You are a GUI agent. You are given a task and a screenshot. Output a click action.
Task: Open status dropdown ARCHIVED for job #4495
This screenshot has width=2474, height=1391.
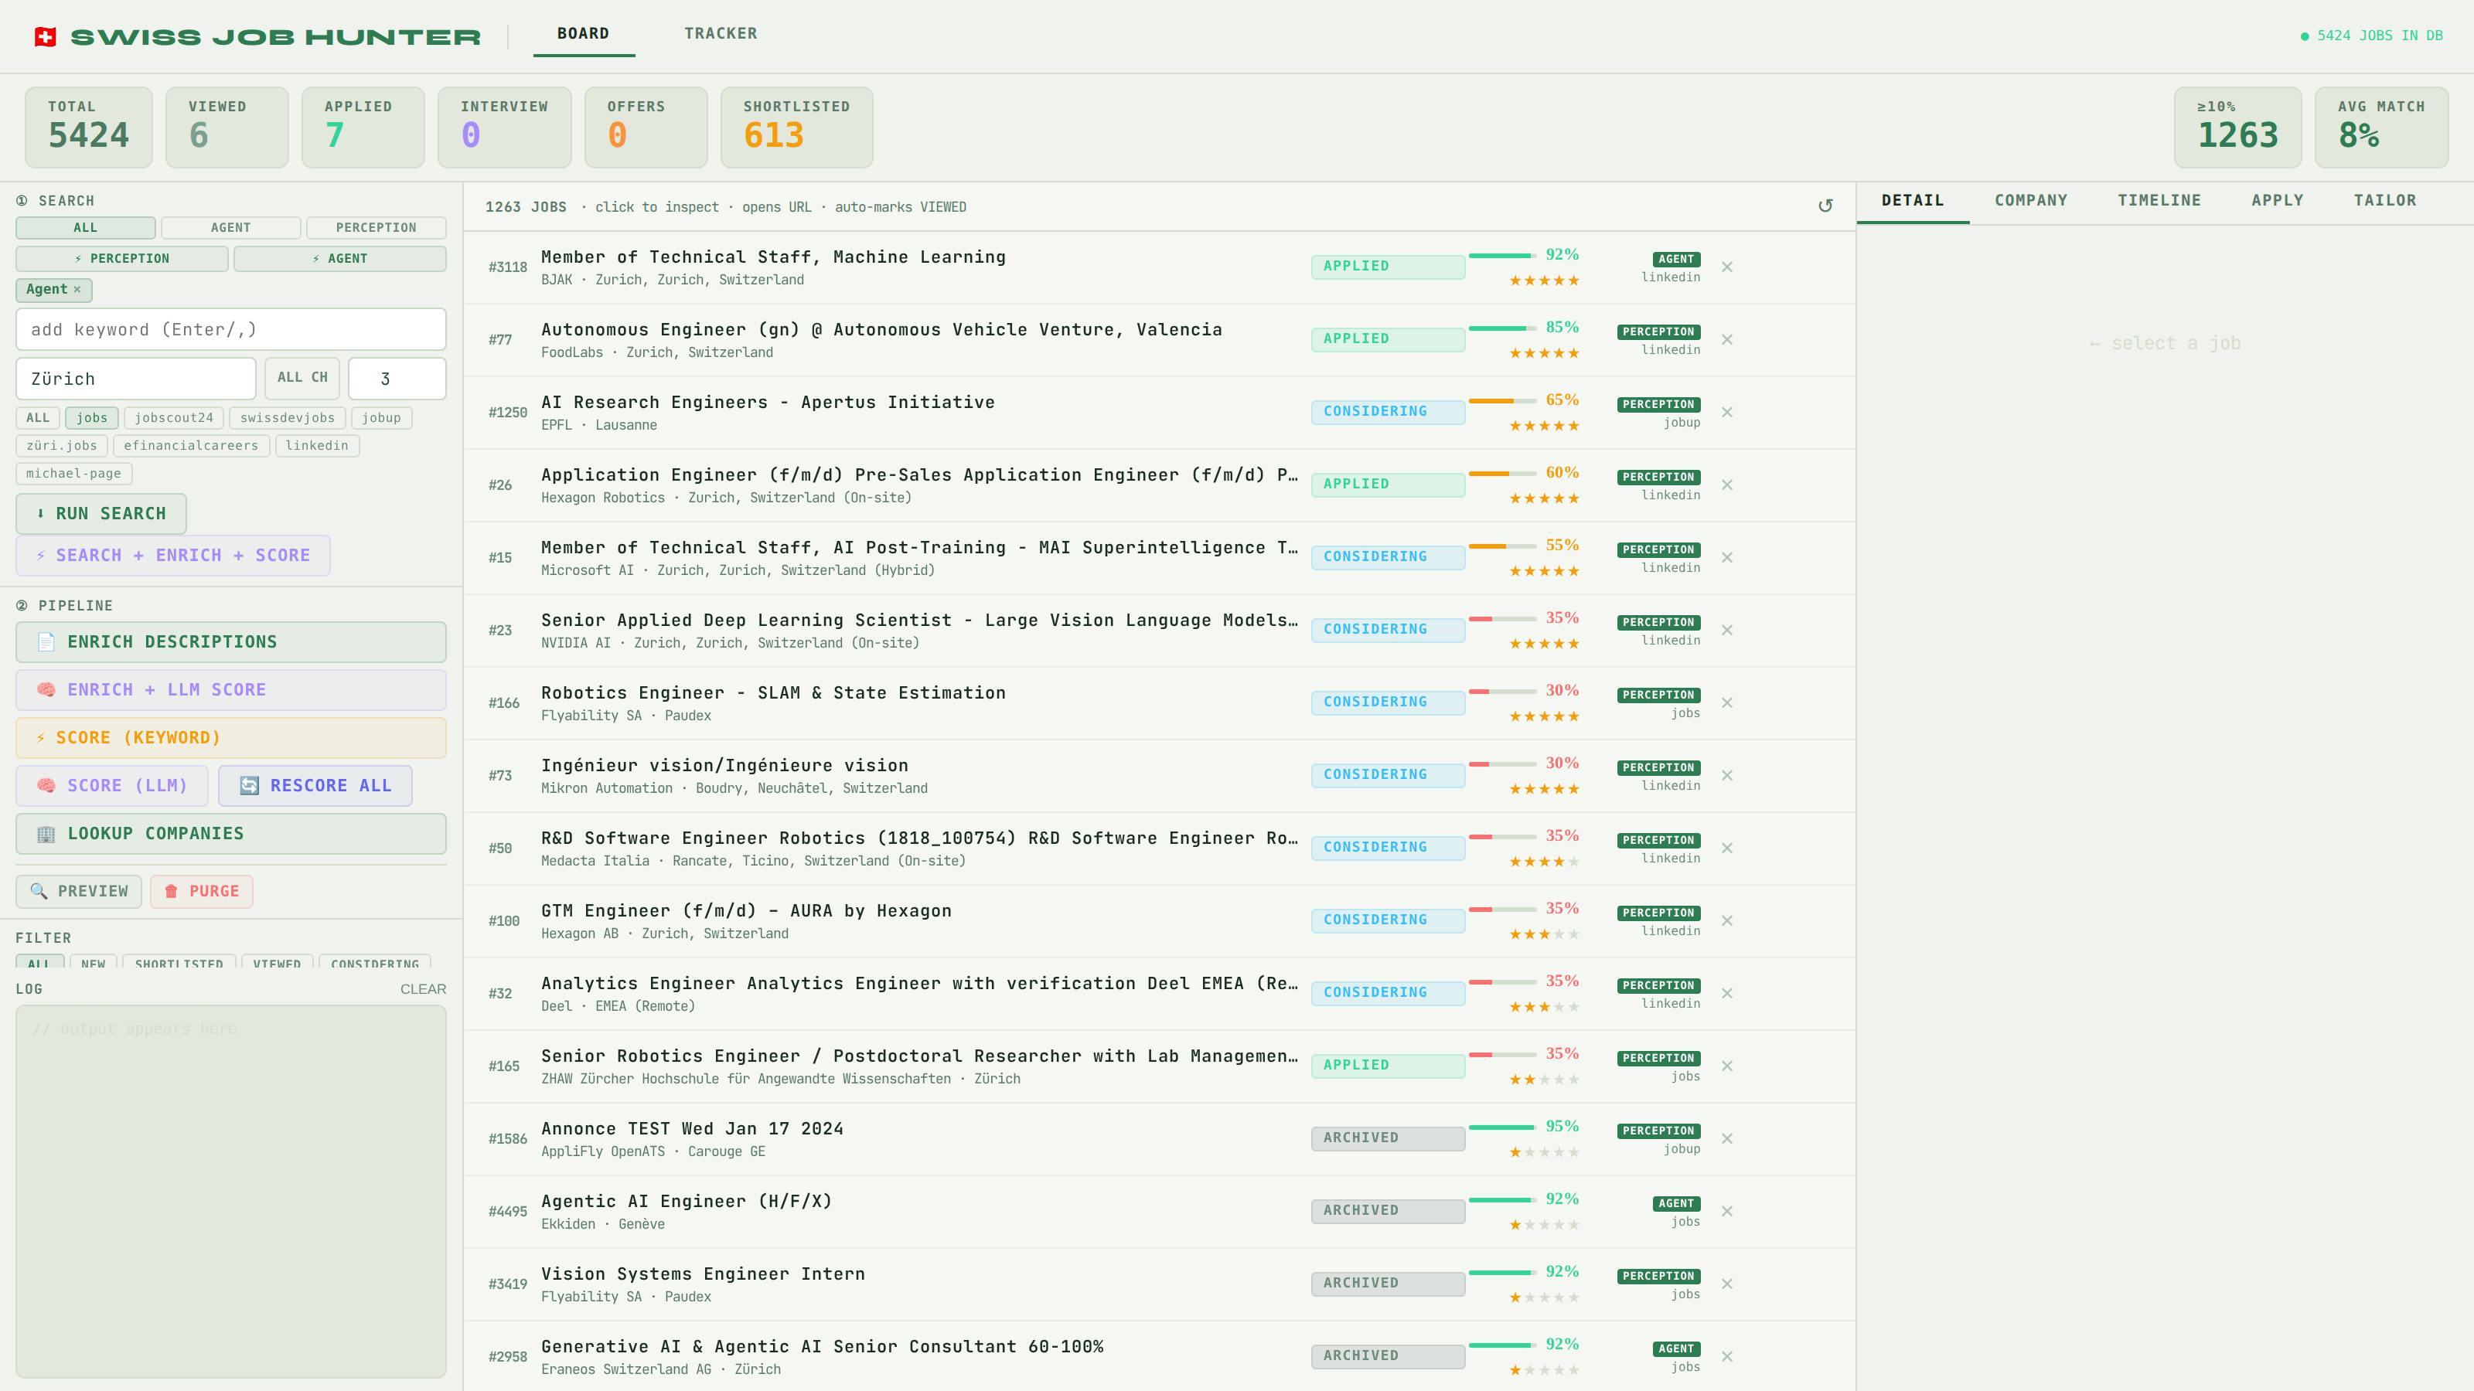tap(1388, 1212)
